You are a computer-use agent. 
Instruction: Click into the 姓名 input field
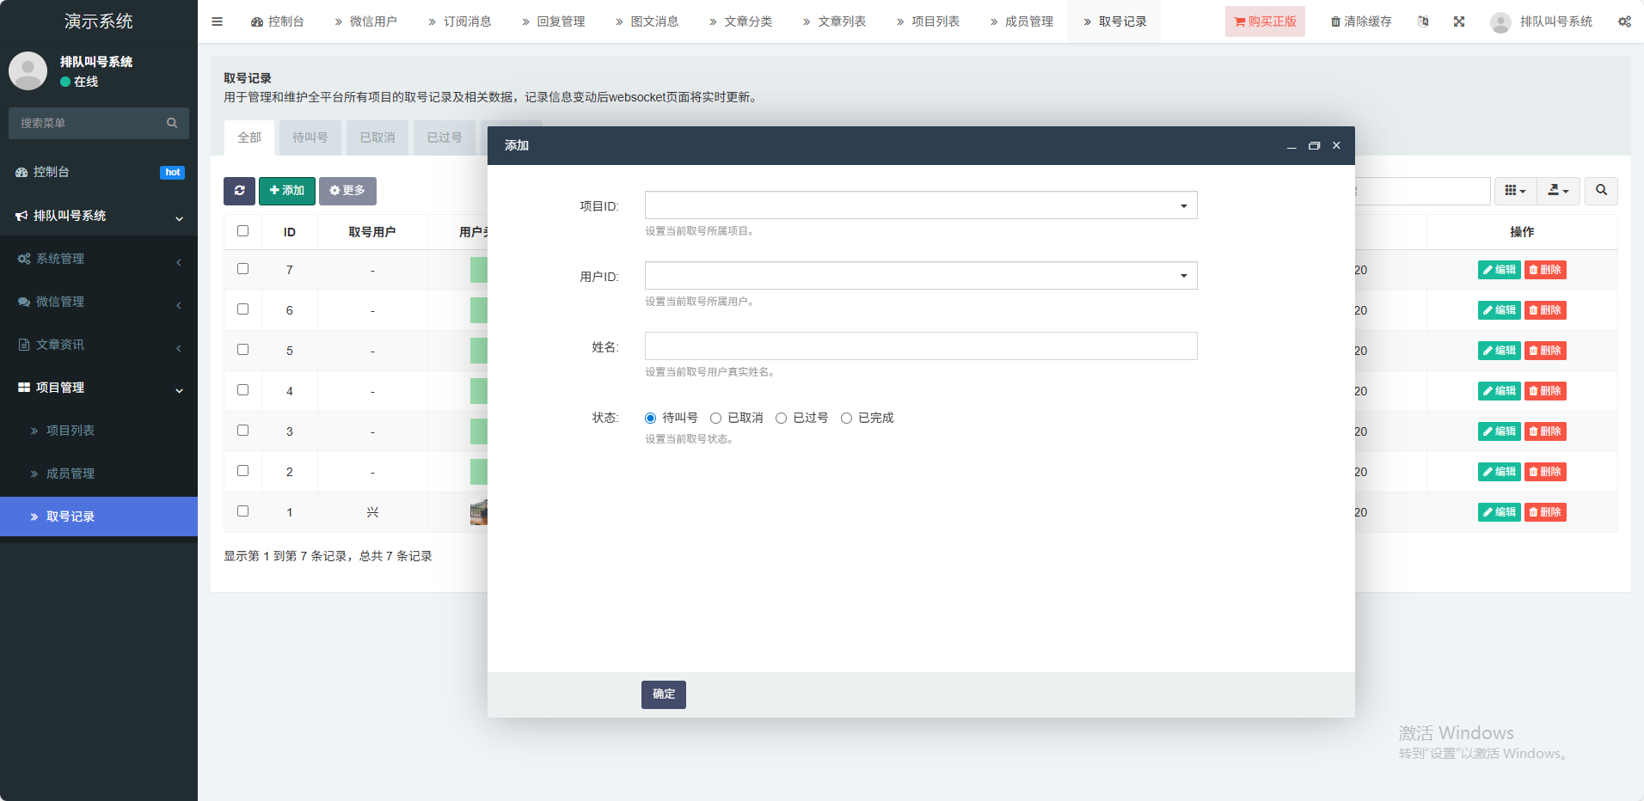click(920, 346)
